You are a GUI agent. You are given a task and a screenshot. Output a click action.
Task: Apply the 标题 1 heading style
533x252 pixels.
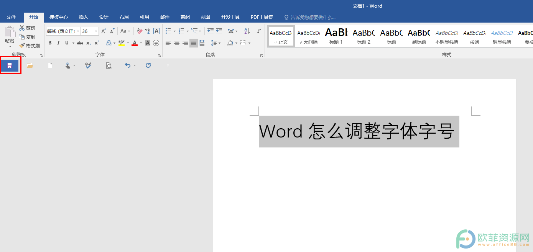pos(336,36)
